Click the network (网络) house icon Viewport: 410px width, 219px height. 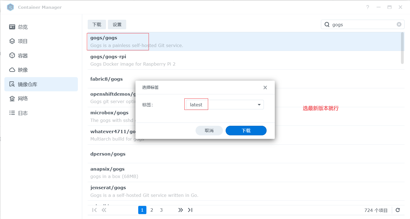pos(12,99)
